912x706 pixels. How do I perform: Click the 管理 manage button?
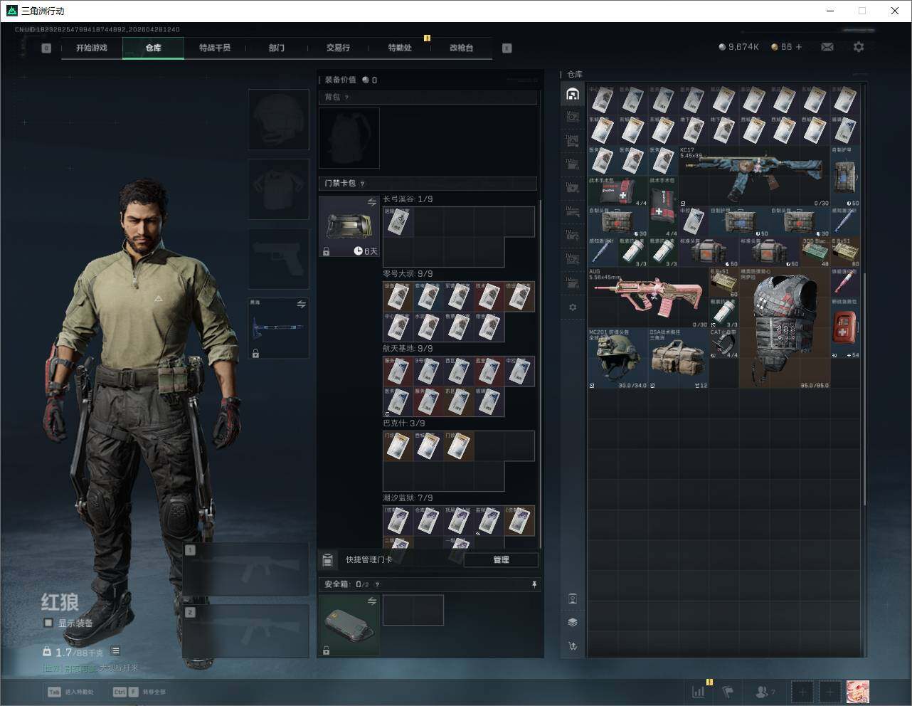(501, 560)
